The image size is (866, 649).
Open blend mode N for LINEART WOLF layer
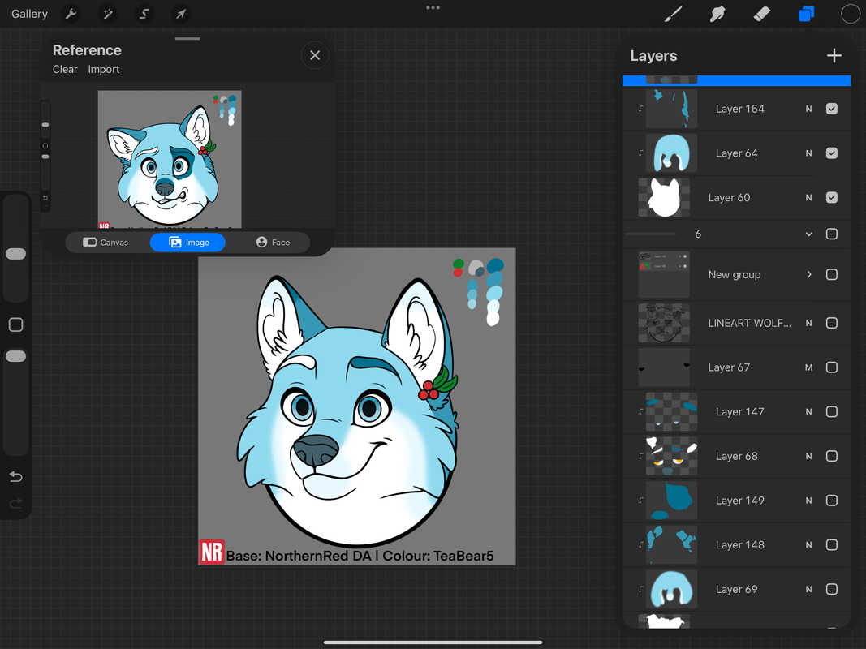(808, 323)
